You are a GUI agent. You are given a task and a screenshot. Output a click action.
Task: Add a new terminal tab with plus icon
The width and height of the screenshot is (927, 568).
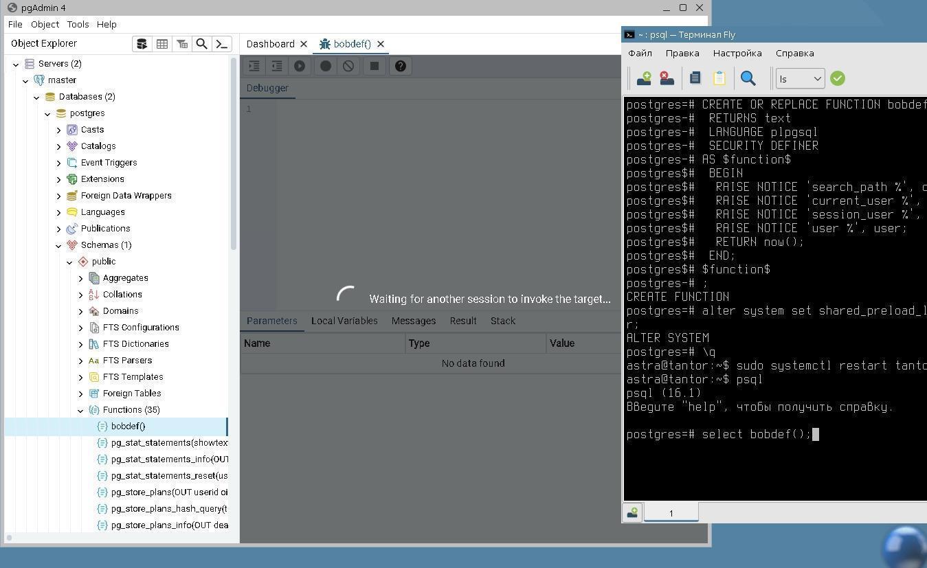(644, 78)
